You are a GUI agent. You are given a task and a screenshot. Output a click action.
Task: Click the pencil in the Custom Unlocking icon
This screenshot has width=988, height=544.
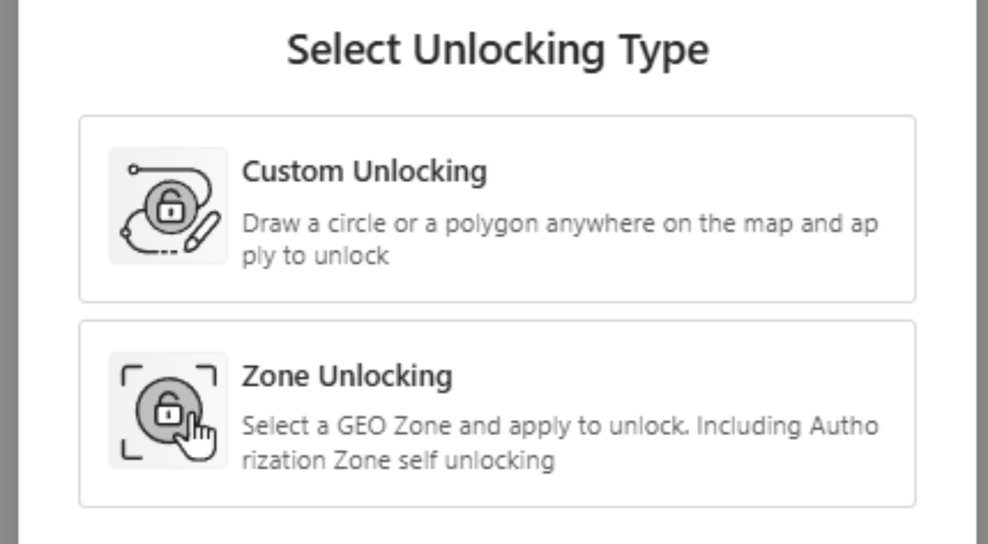[202, 231]
